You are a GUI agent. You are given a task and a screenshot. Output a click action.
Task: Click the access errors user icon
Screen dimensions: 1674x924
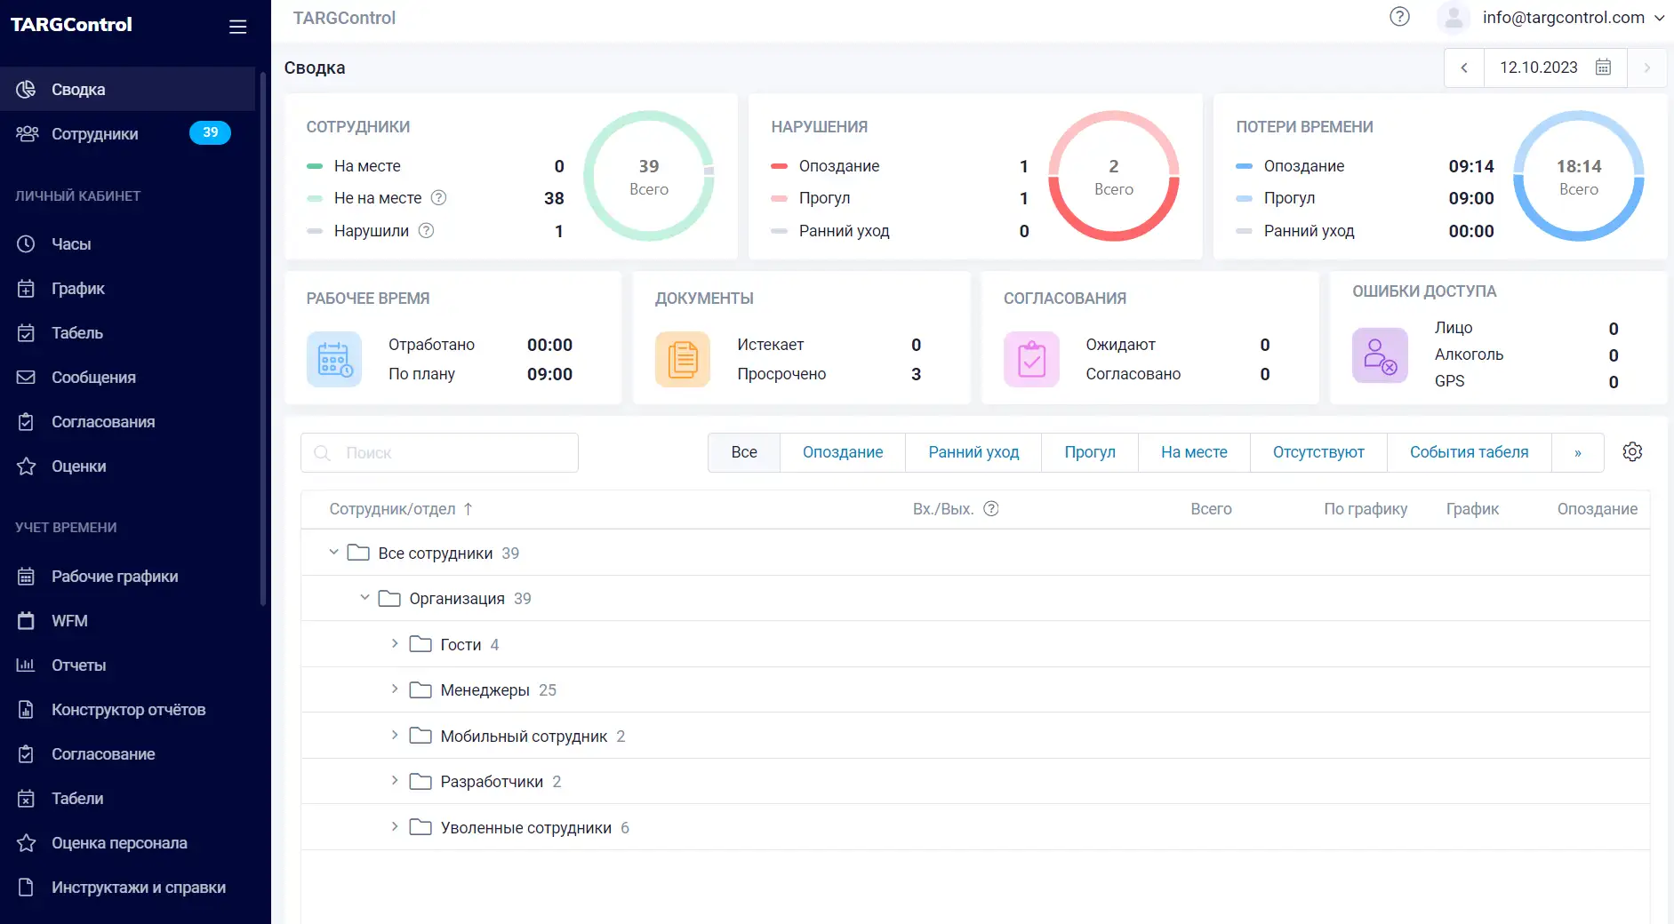pos(1380,355)
